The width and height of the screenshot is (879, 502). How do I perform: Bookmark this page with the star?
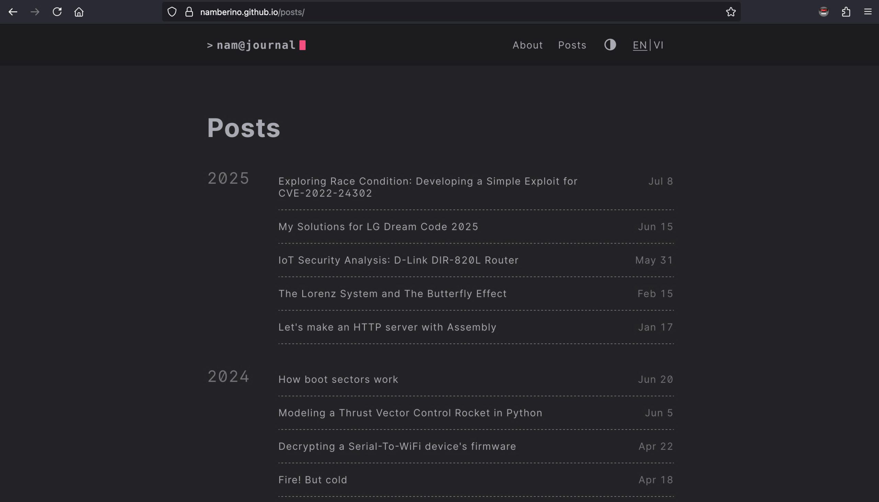(x=730, y=12)
